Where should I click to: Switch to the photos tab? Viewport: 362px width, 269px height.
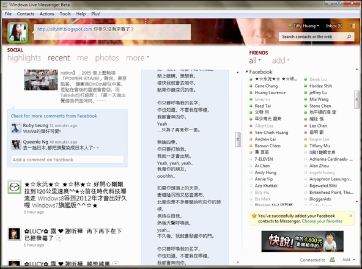107,58
